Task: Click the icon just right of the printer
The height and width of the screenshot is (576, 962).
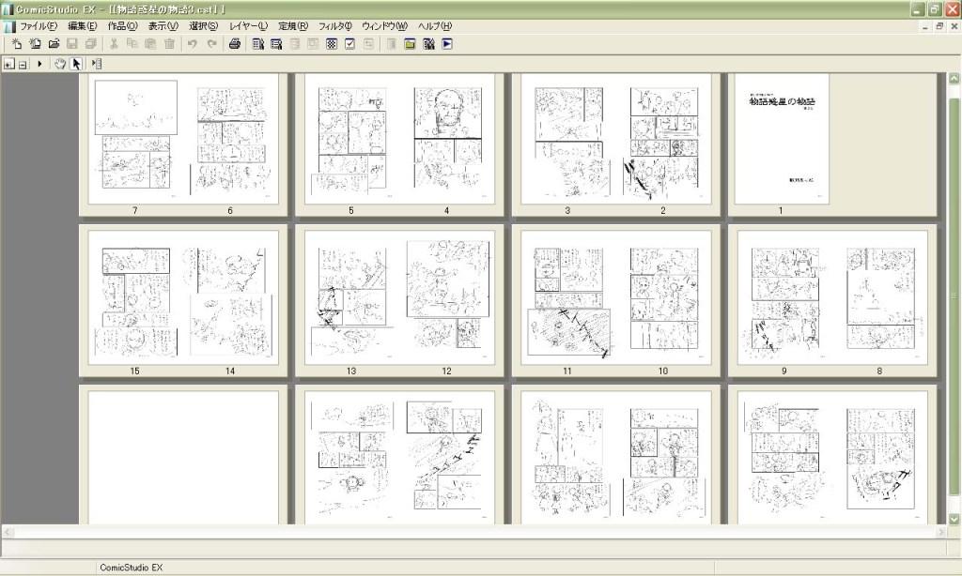Action: [x=257, y=43]
